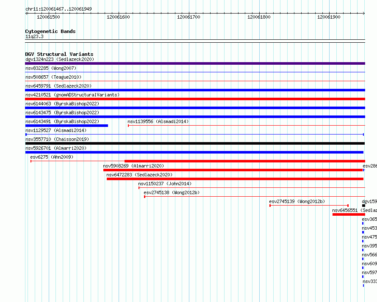
Task: Click the DGV Structural Variants track title
Action: click(59, 54)
